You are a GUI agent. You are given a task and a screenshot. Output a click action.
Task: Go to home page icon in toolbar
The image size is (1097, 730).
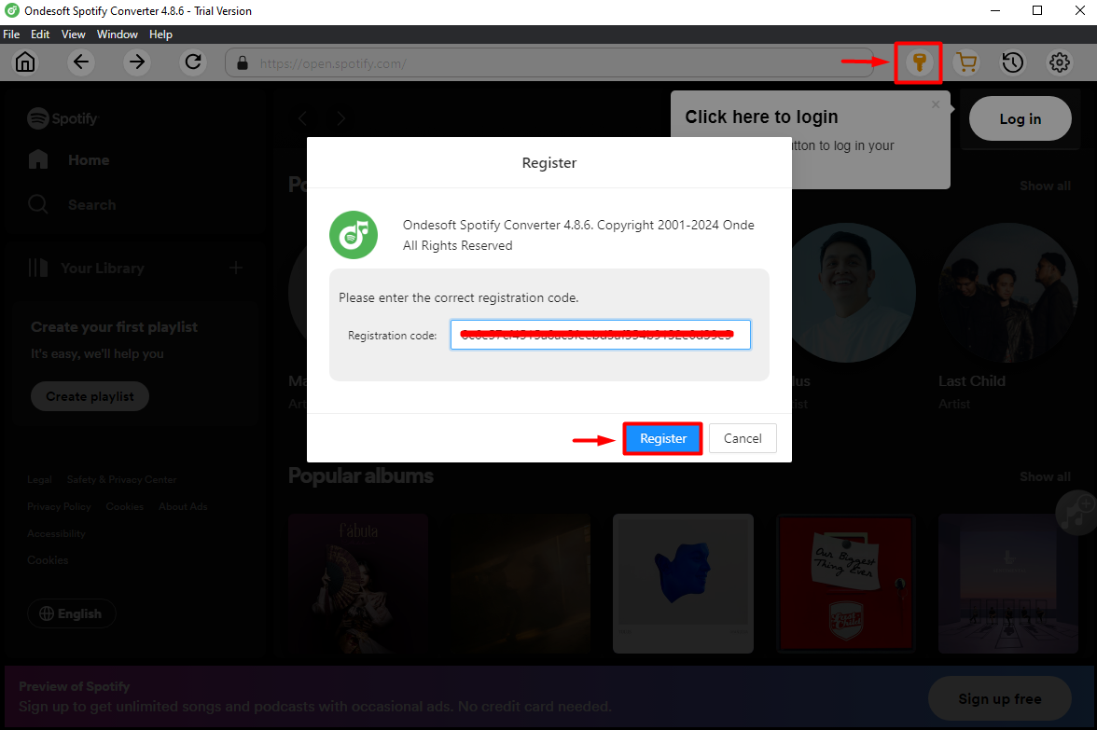pyautogui.click(x=25, y=62)
